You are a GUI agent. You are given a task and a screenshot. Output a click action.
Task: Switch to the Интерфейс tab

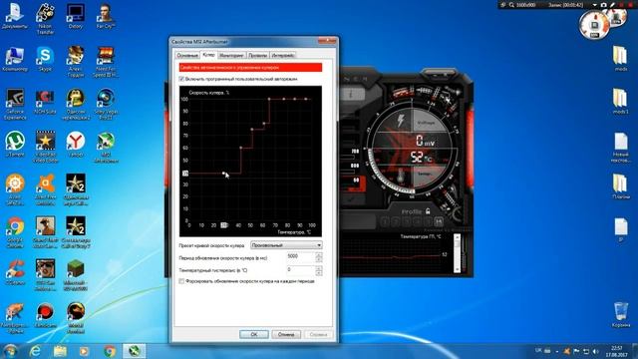(x=283, y=56)
